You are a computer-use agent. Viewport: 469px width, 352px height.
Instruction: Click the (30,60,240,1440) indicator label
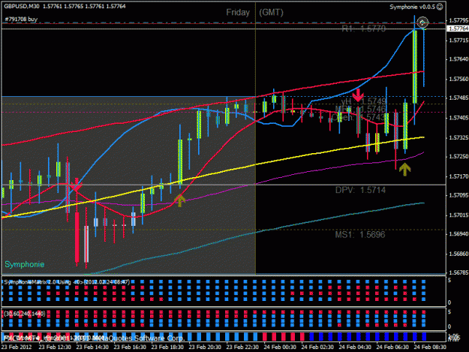tap(24, 314)
